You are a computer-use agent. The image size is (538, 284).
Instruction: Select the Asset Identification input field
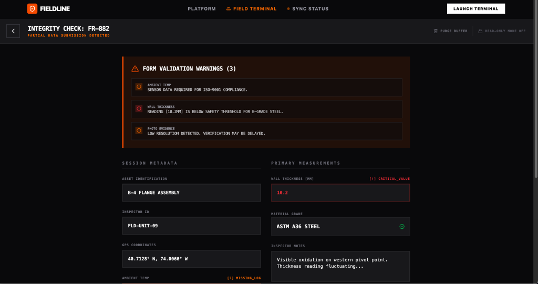[x=191, y=192]
